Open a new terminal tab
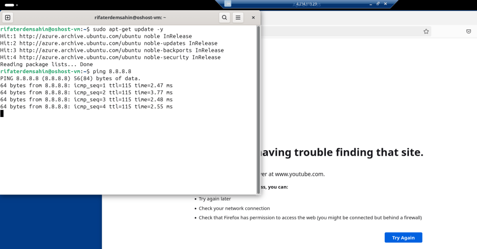The height and width of the screenshot is (249, 477). (7, 18)
